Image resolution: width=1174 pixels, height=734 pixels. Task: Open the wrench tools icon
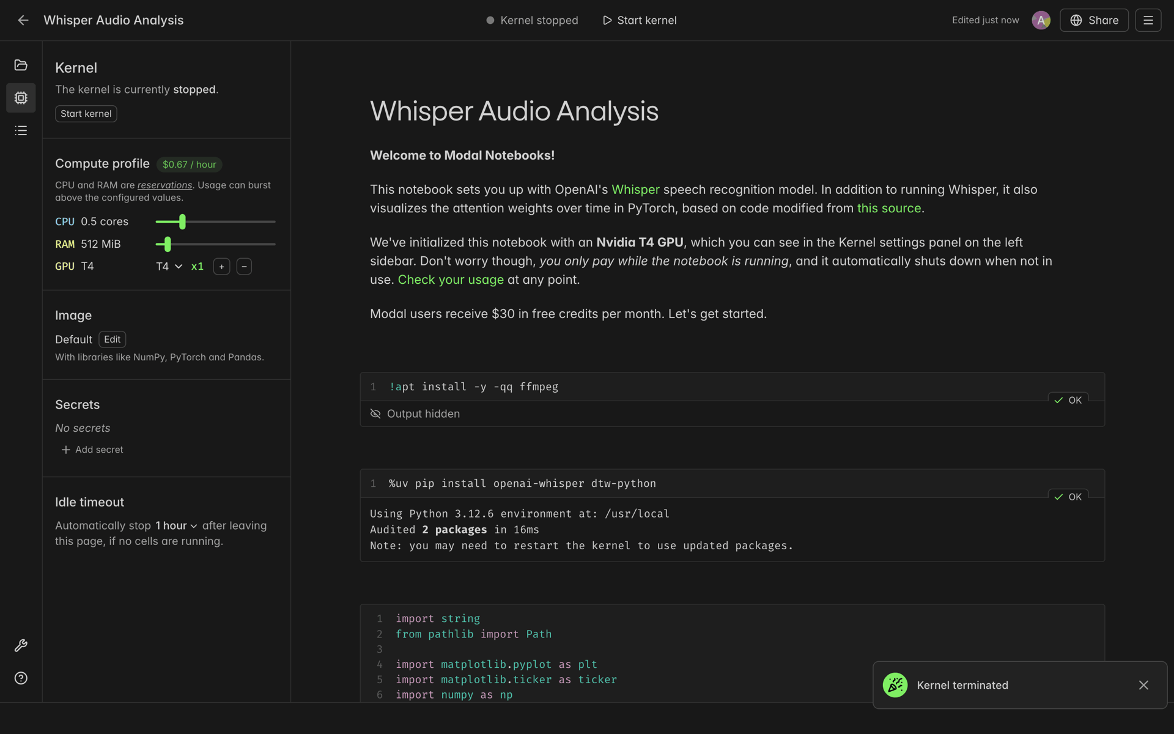tap(21, 645)
